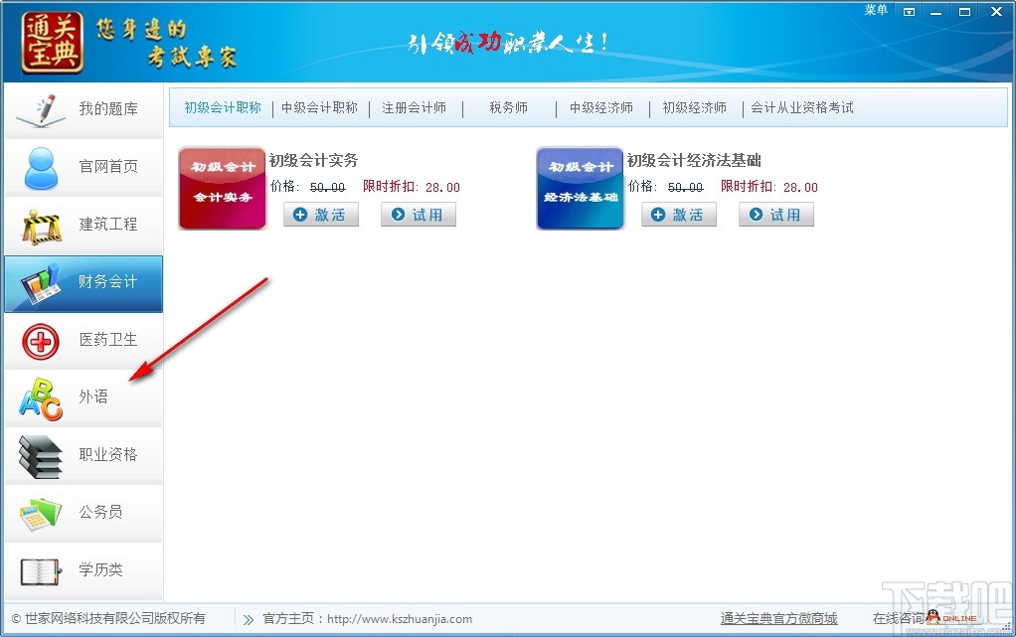This screenshot has height=637, width=1016.
Task: Click the red 初级会计实务 product thumbnail
Action: point(222,189)
